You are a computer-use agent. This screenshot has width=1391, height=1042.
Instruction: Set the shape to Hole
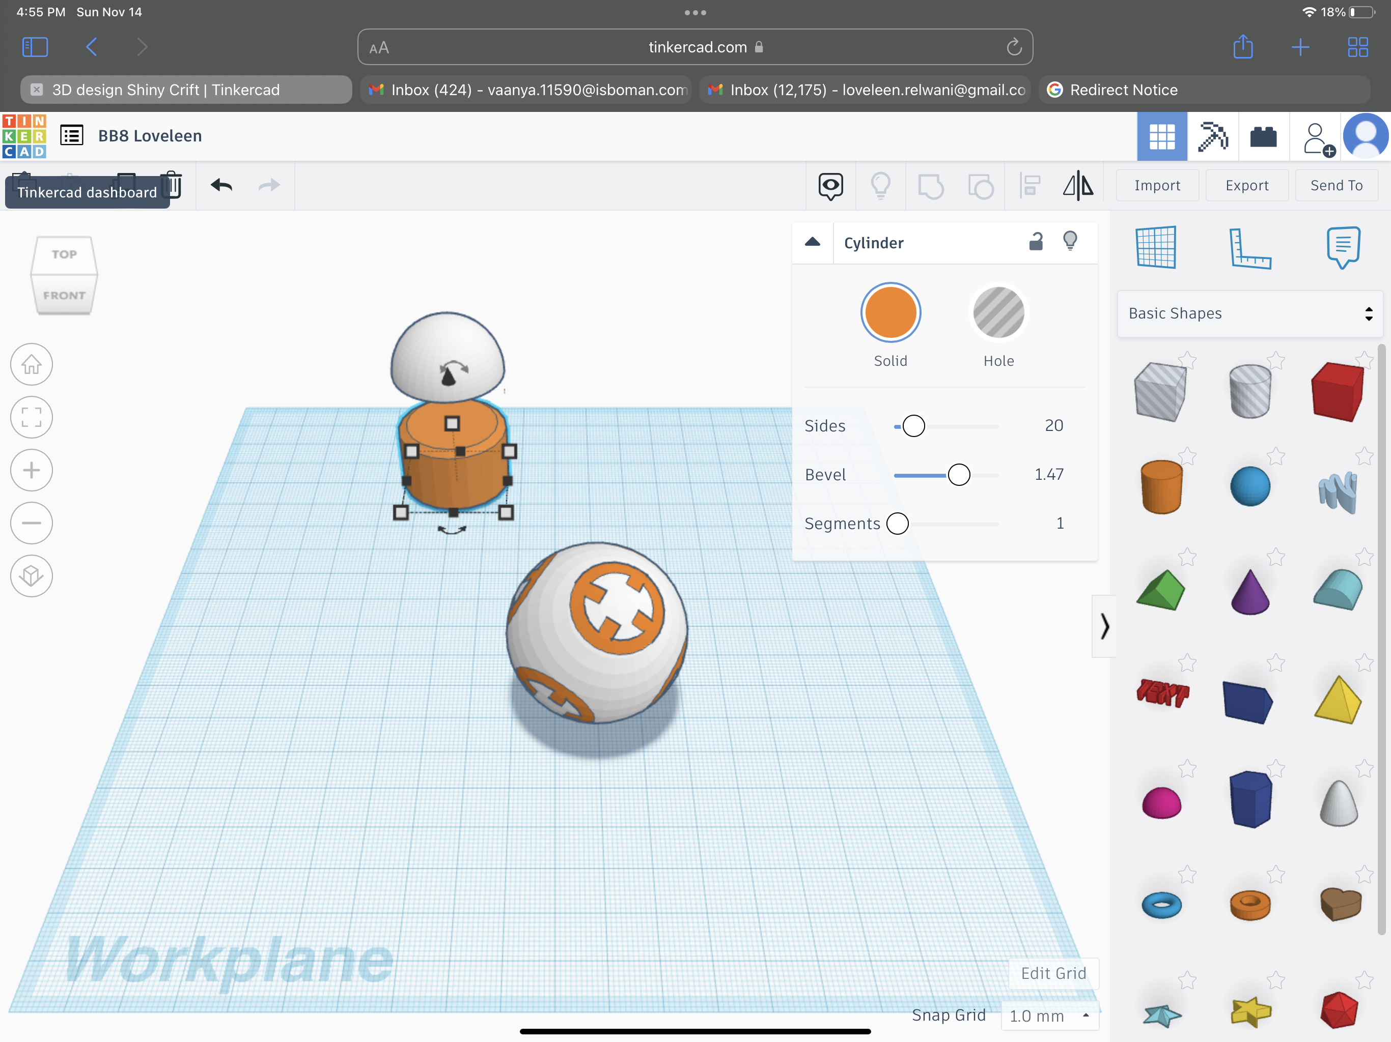coord(998,312)
